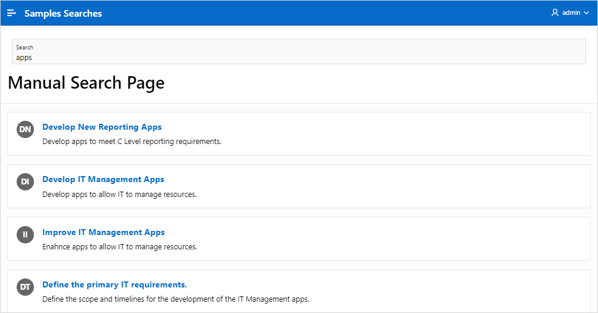598x313 pixels.
Task: Open the hamburger navigation menu
Action: 12,13
